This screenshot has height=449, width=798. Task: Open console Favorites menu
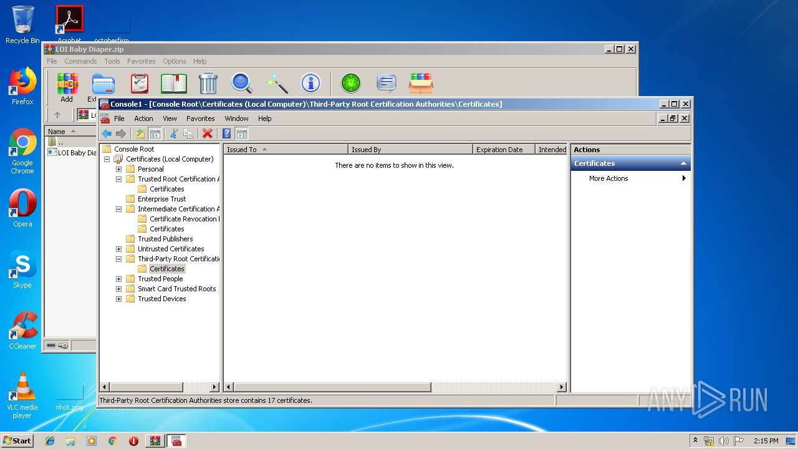pos(201,118)
